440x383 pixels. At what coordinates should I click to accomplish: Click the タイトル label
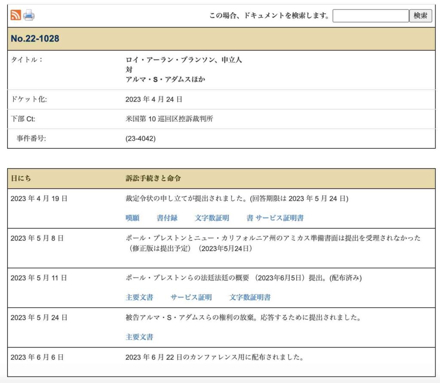click(x=27, y=60)
